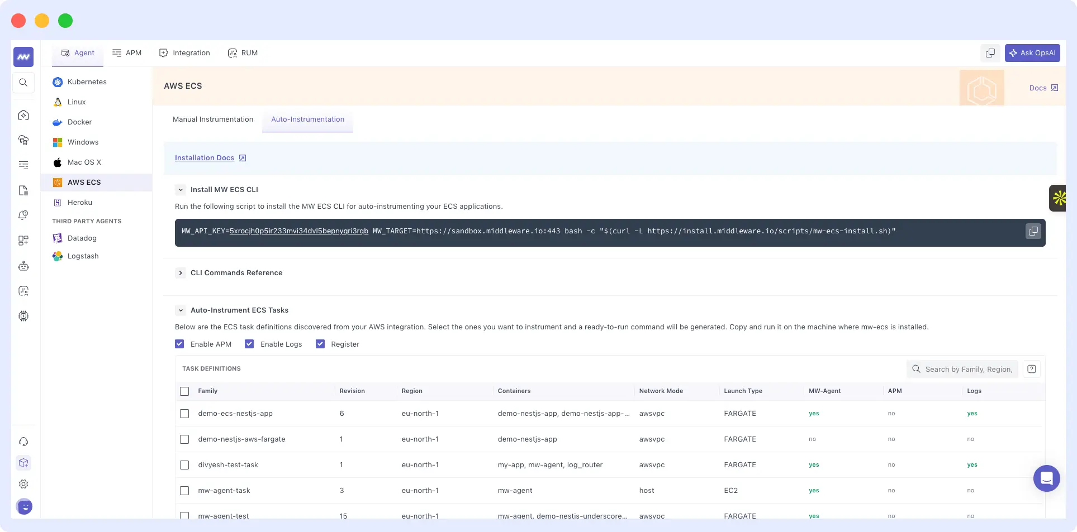This screenshot has height=532, width=1077.
Task: Click the MW-Agent column header
Action: pyautogui.click(x=824, y=391)
